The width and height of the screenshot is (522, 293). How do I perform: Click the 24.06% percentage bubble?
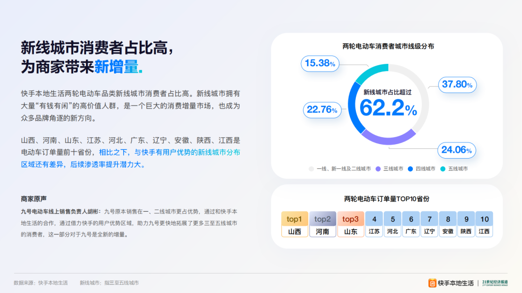[456, 150]
